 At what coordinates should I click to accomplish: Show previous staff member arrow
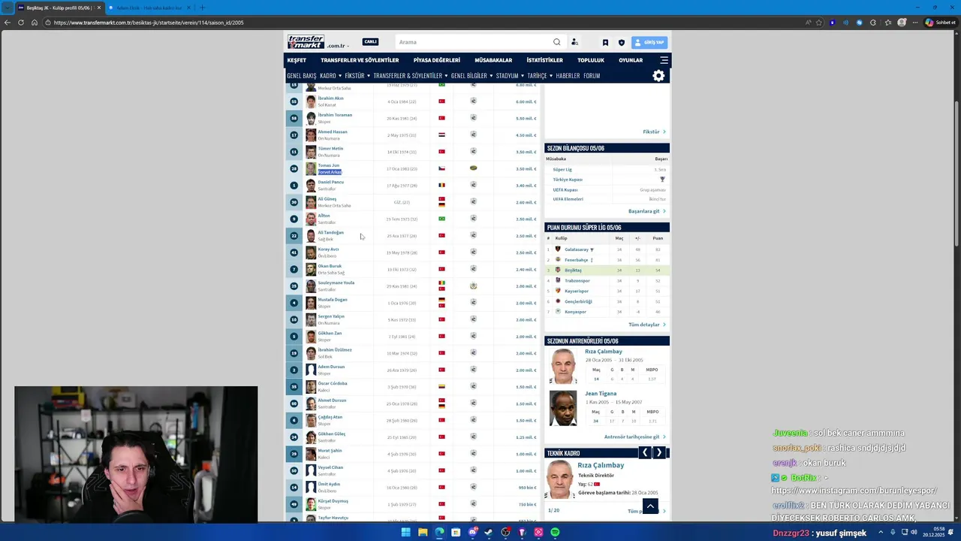click(644, 452)
